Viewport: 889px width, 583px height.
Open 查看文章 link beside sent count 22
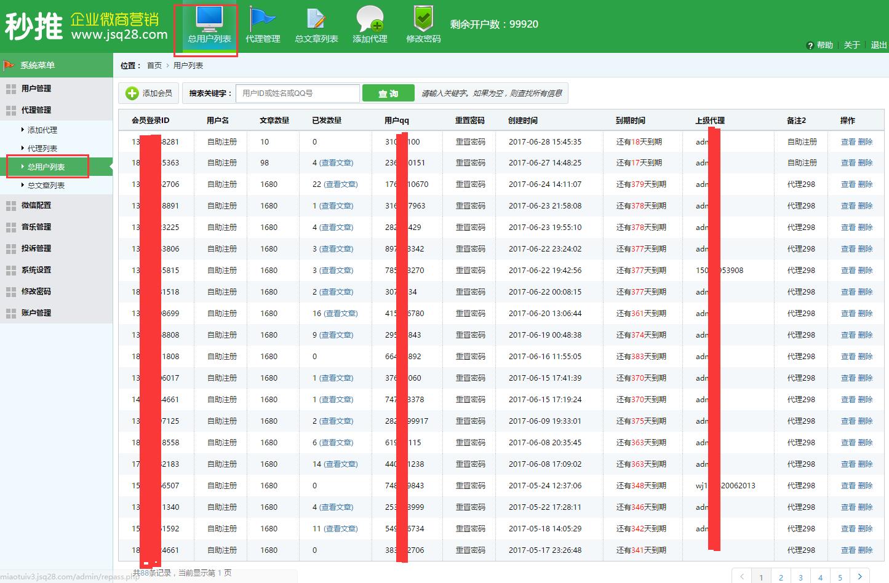(x=341, y=184)
